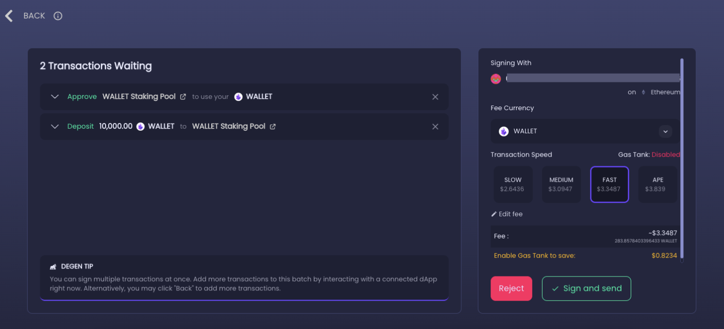
Task: Open external link in Deposit transaction row
Action: coord(273,127)
